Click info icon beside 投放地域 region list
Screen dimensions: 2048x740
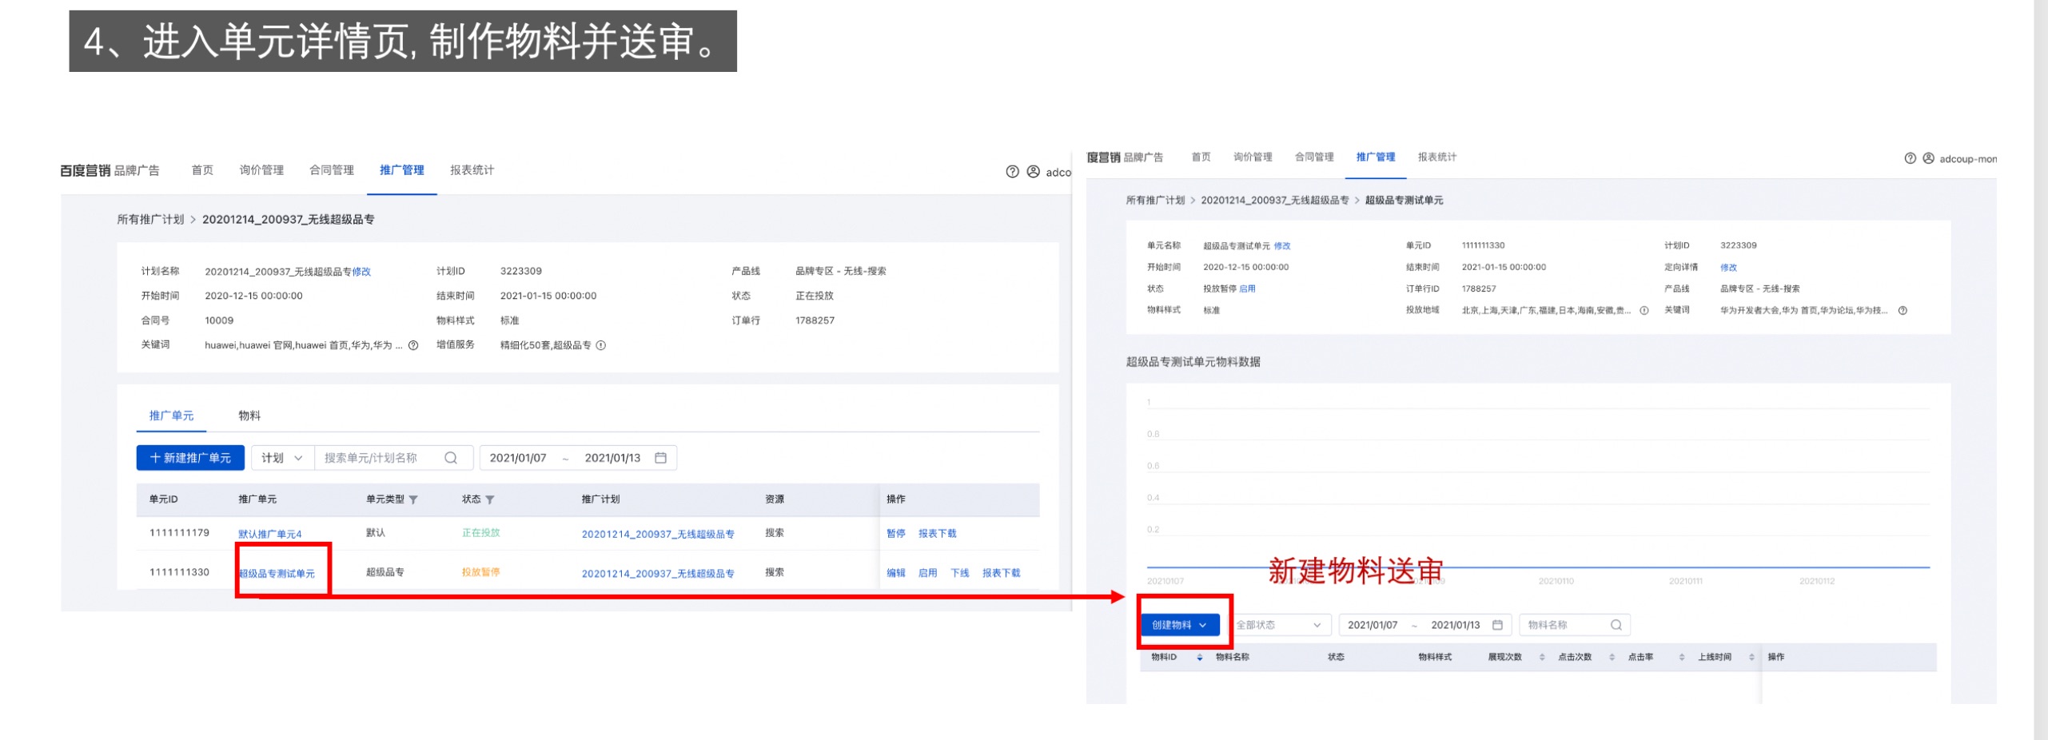click(1644, 311)
